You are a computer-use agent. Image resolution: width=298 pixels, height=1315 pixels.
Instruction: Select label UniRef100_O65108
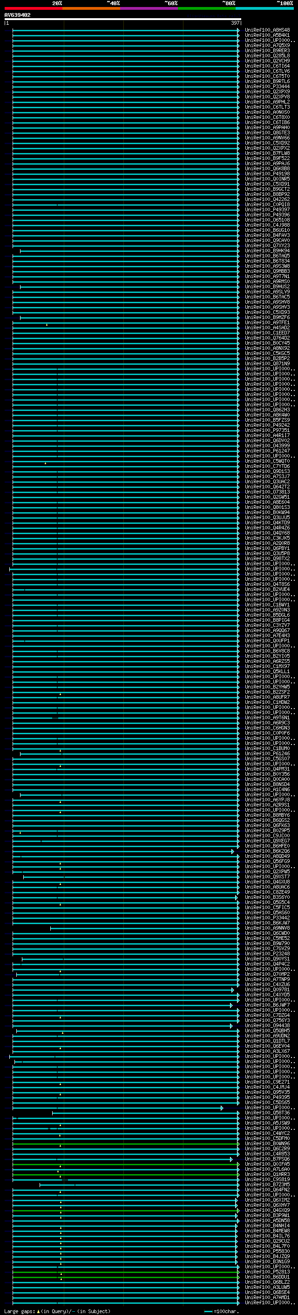267,220
